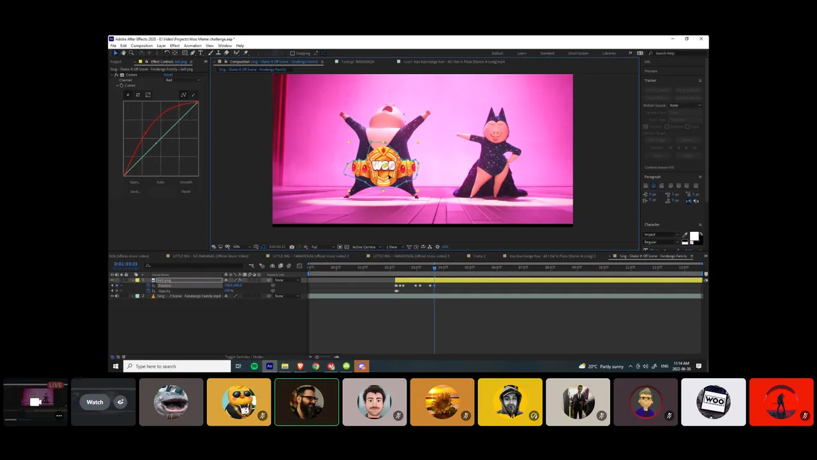Image resolution: width=817 pixels, height=460 pixels.
Task: Choose the pencil draw-curve mode icon
Action: pyautogui.click(x=193, y=95)
